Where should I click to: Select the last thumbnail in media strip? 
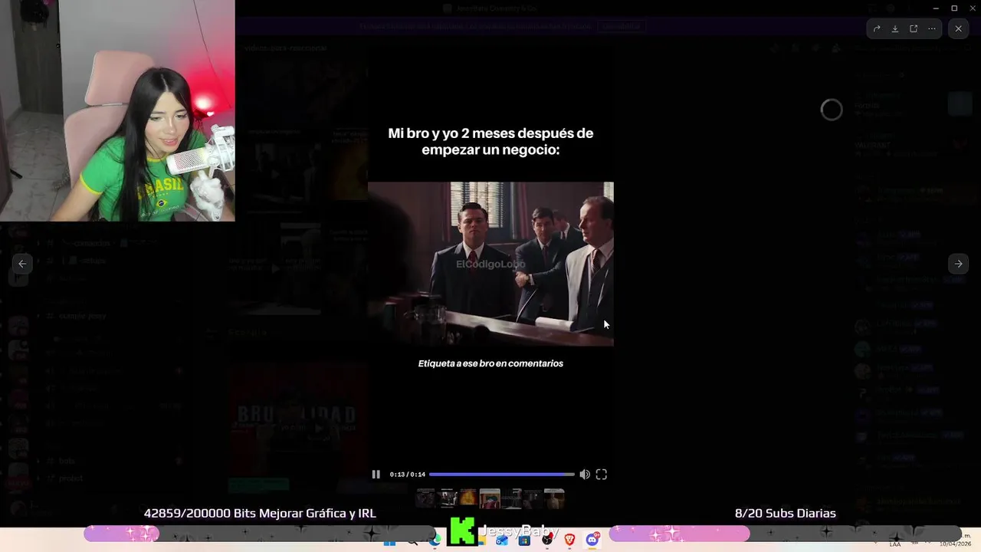pos(554,498)
